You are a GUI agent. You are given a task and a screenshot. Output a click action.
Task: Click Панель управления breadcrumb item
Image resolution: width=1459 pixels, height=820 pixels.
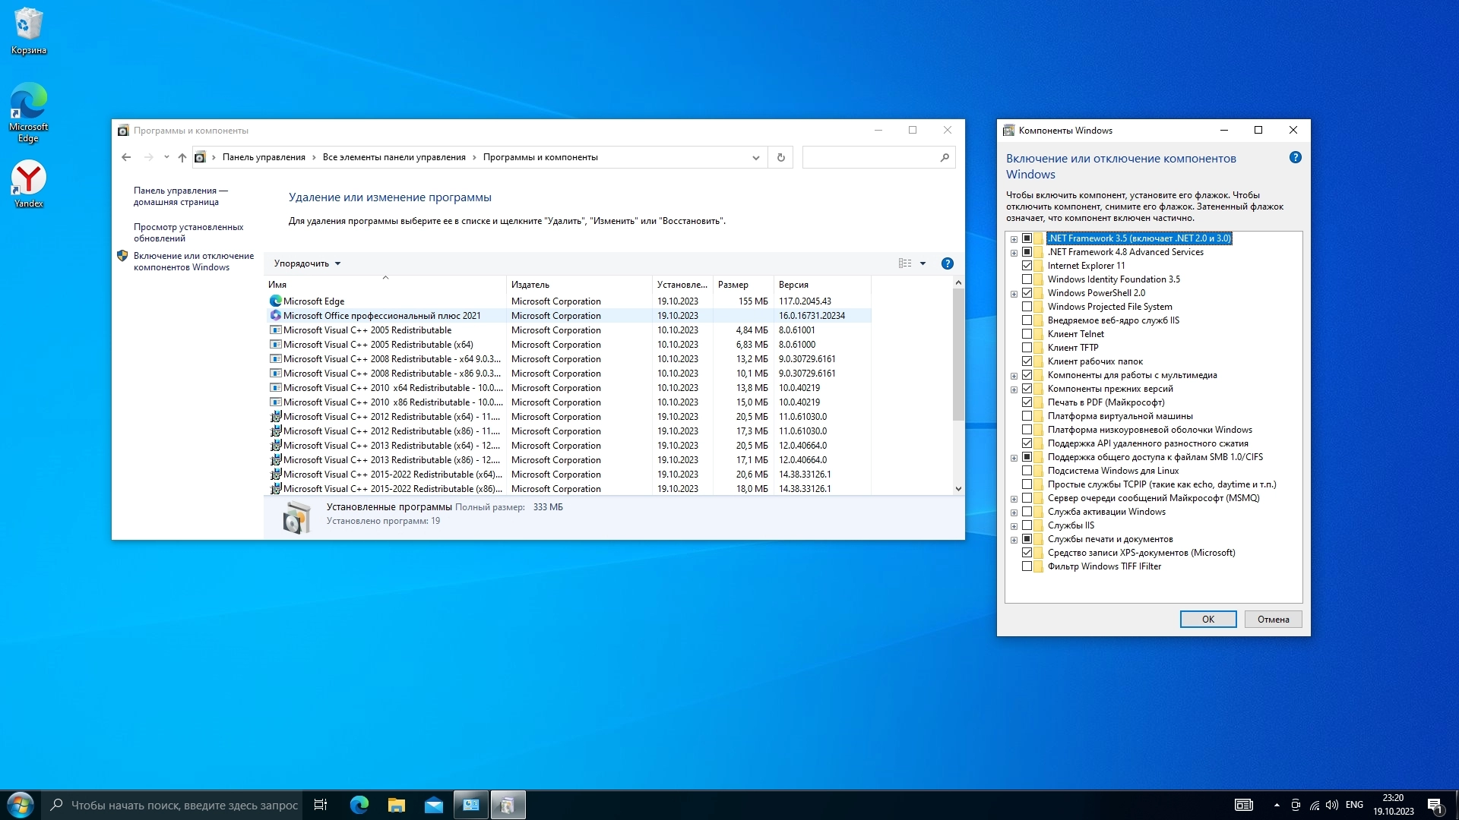click(x=263, y=158)
